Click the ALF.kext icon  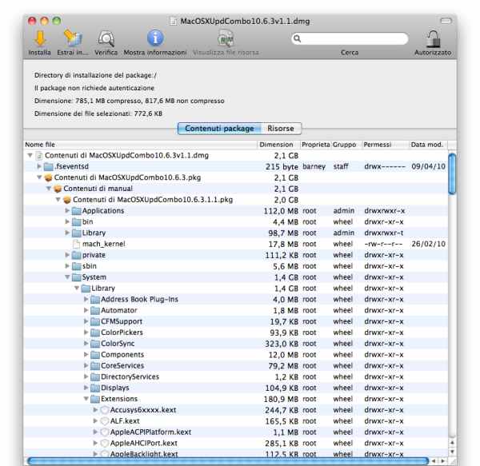(x=104, y=421)
